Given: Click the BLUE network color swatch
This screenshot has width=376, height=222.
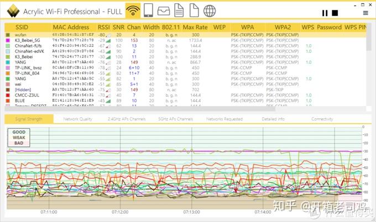Looking at the screenshot, I should [x=8, y=101].
